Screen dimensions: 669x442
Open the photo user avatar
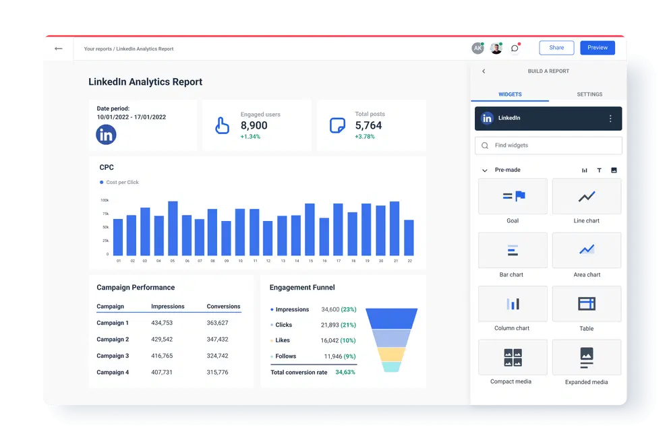[496, 48]
